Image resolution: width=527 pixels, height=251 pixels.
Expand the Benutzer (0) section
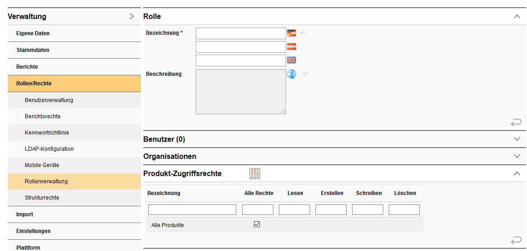[x=517, y=139]
